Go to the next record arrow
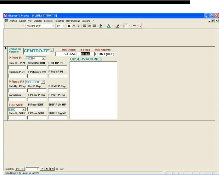 coord(42,169)
